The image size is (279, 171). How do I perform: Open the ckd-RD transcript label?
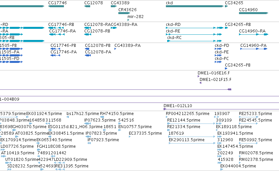pos(173,24)
